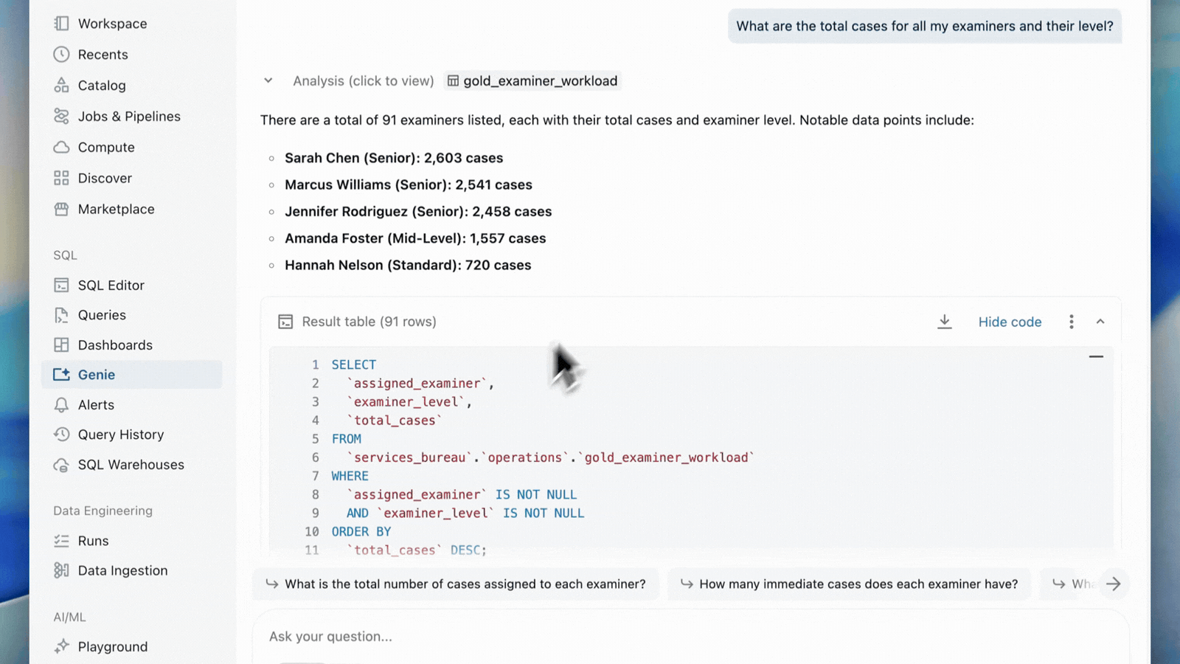Select the Alerts icon
This screenshot has height=664, width=1180.
(x=62, y=404)
